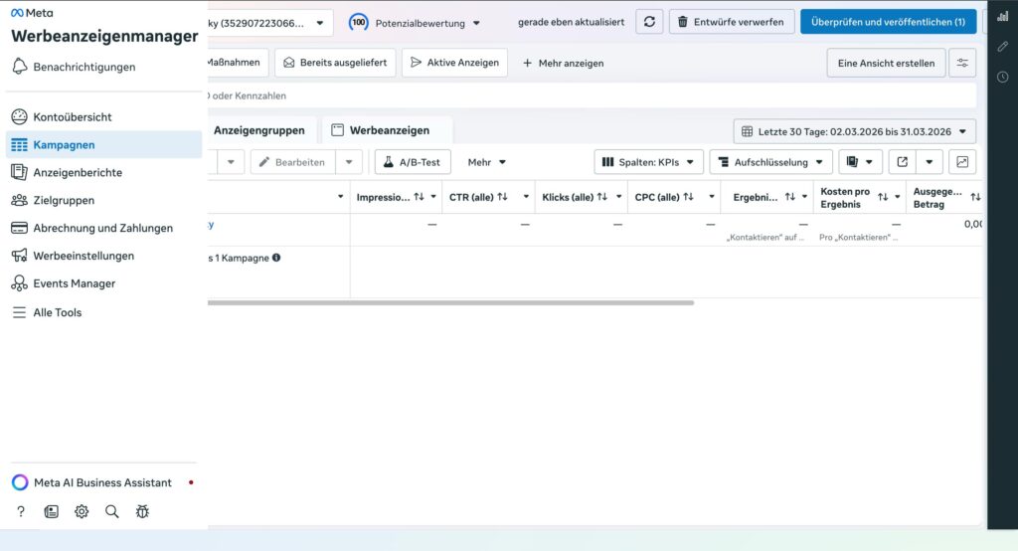Expand the export options arrow
Screen dimensions: 1018x551
(x=930, y=162)
